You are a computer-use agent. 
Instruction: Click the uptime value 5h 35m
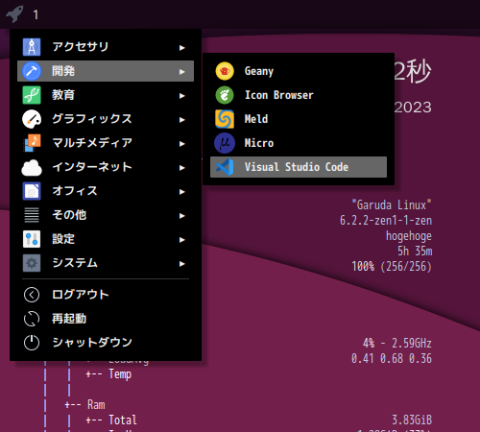point(415,252)
